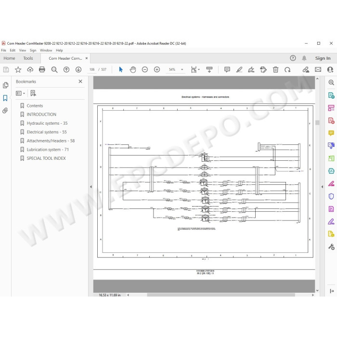Open the Contents bookmark
This screenshot has height=337, width=337.
pyautogui.click(x=35, y=106)
